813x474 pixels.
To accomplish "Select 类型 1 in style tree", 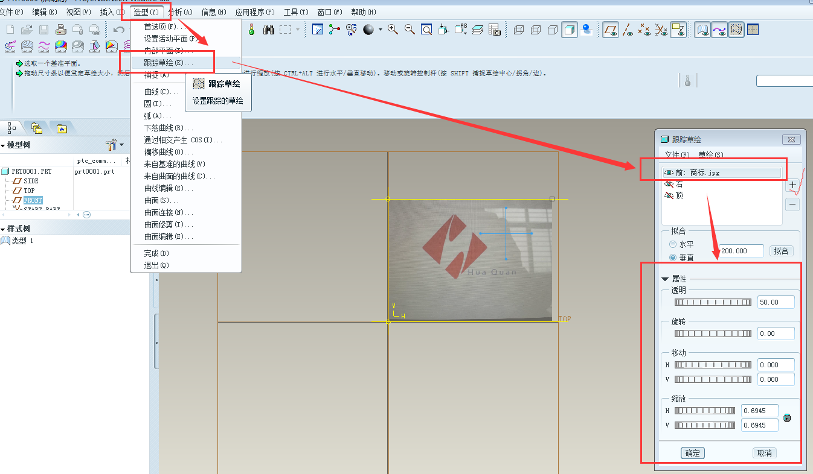I will click(22, 241).
